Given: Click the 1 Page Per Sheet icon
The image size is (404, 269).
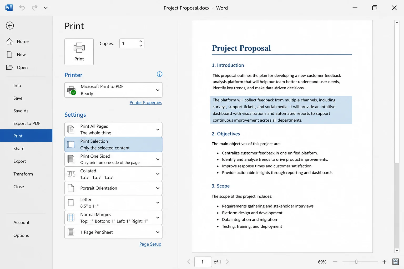Looking at the screenshot, I should point(71,232).
